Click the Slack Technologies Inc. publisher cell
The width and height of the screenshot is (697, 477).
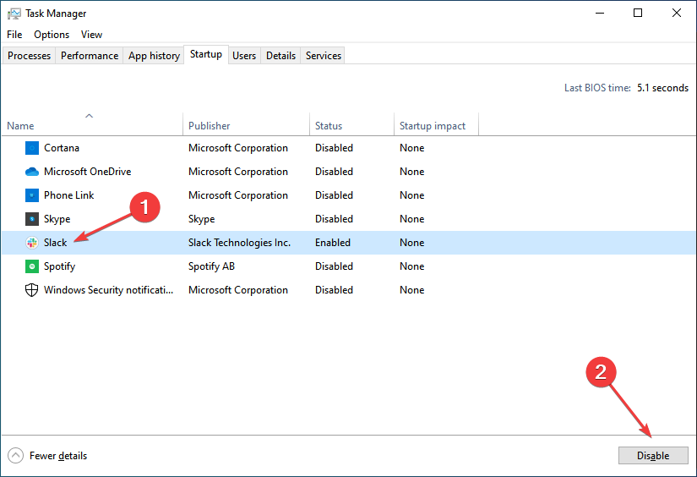(239, 243)
